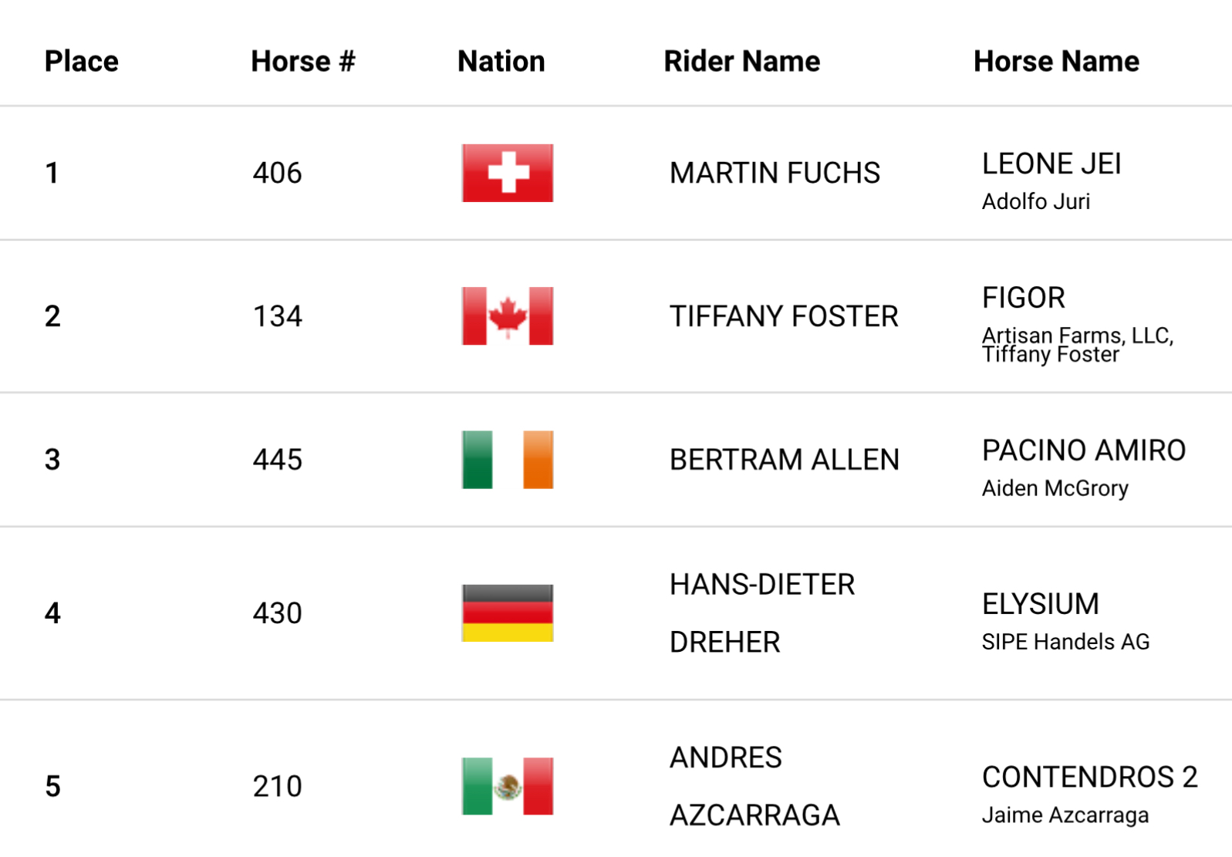Viewport: 1232px width, 857px height.
Task: Click the Switzerland flag icon
Action: coord(508,173)
